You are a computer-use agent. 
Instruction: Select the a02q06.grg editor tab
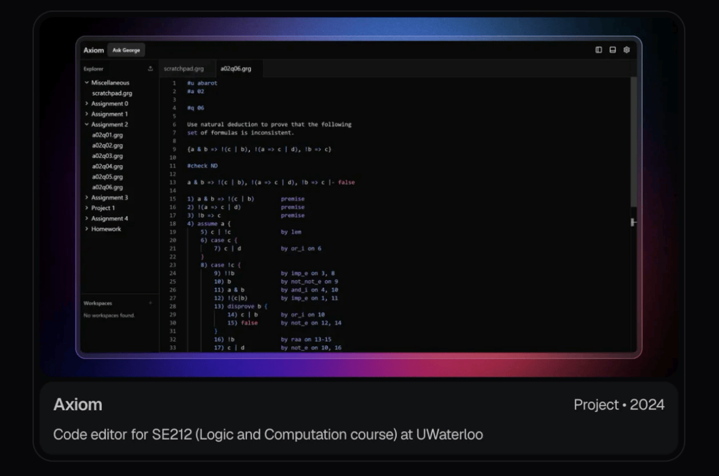pyautogui.click(x=236, y=69)
